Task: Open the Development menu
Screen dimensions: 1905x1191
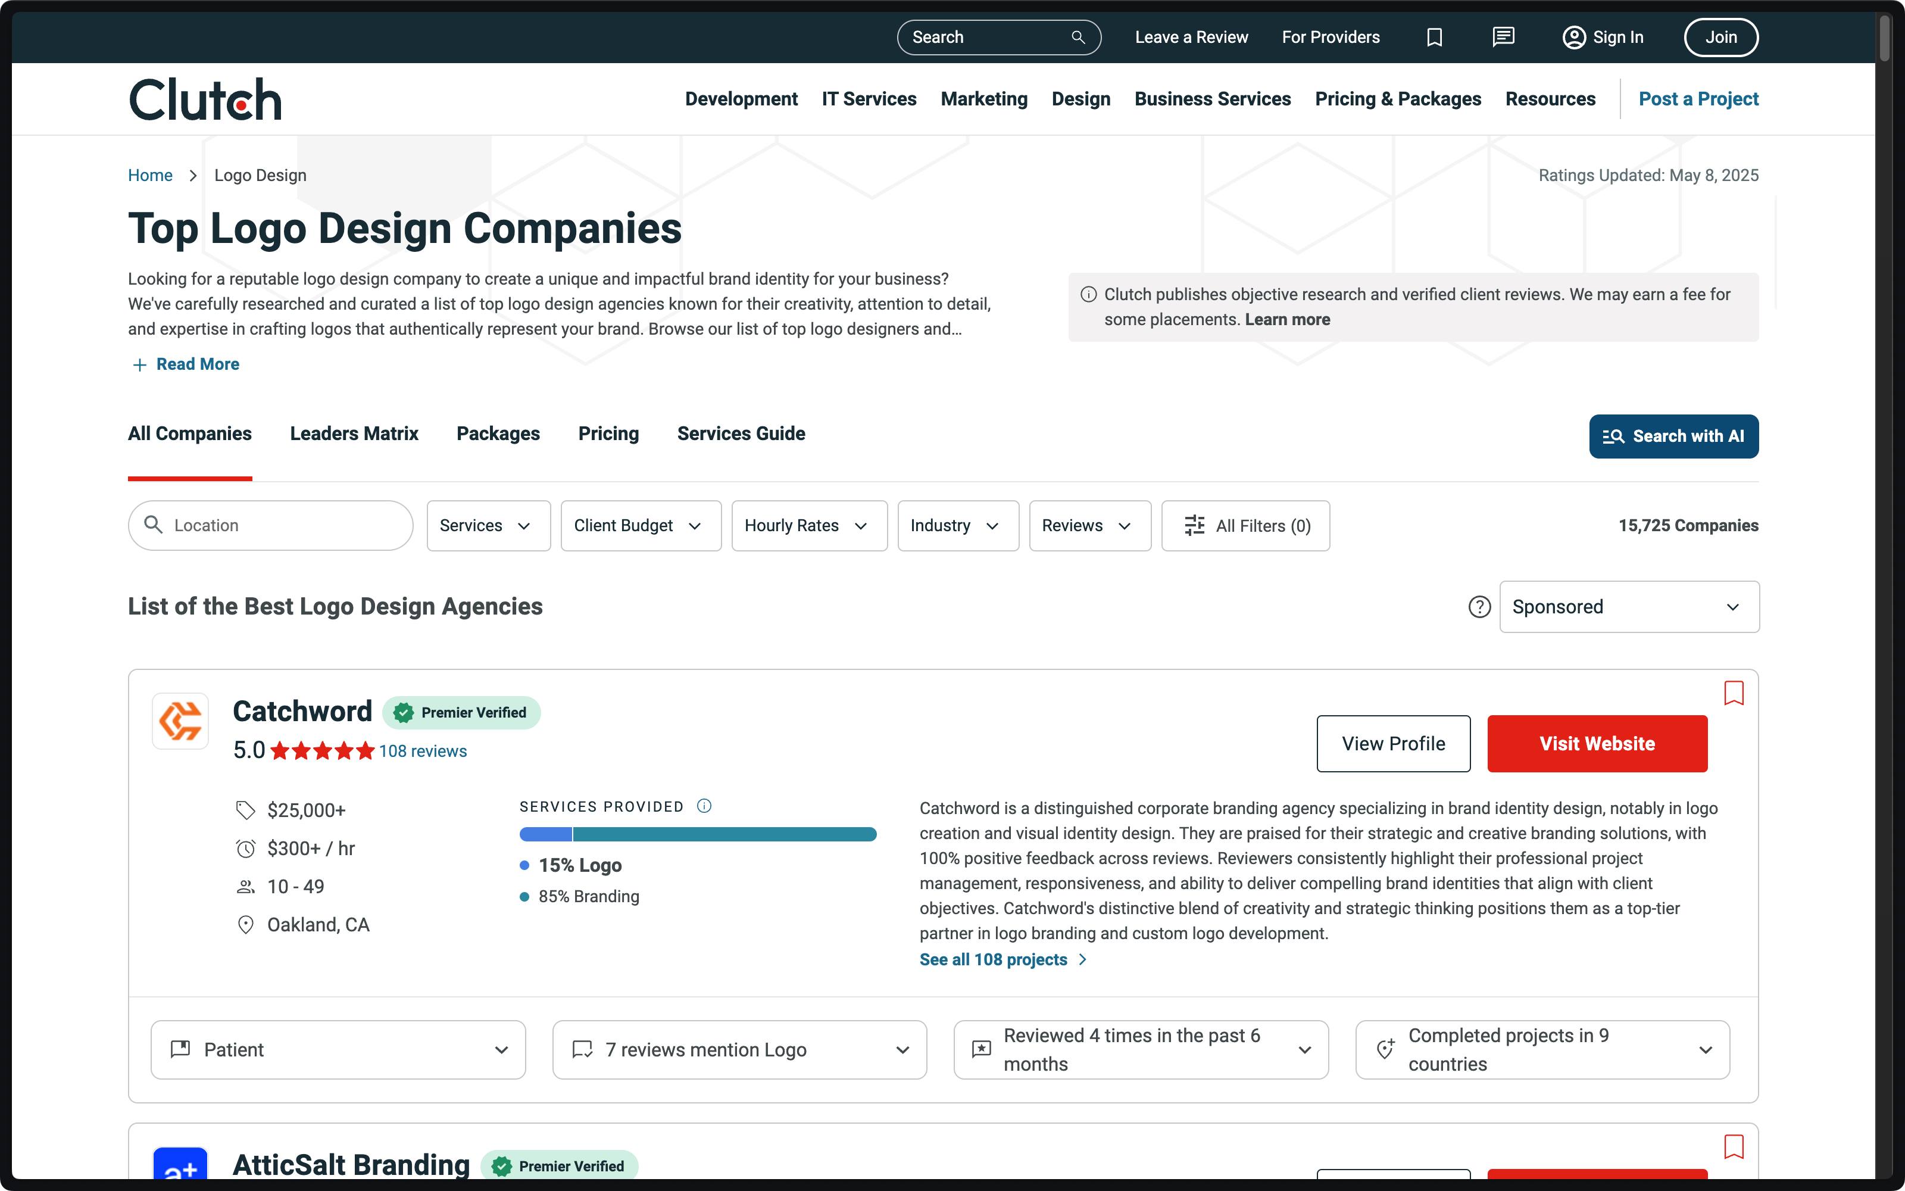Action: click(741, 99)
